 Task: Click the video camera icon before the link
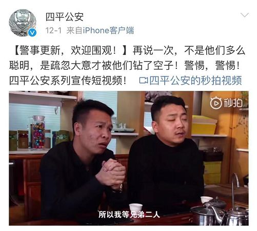[144, 80]
